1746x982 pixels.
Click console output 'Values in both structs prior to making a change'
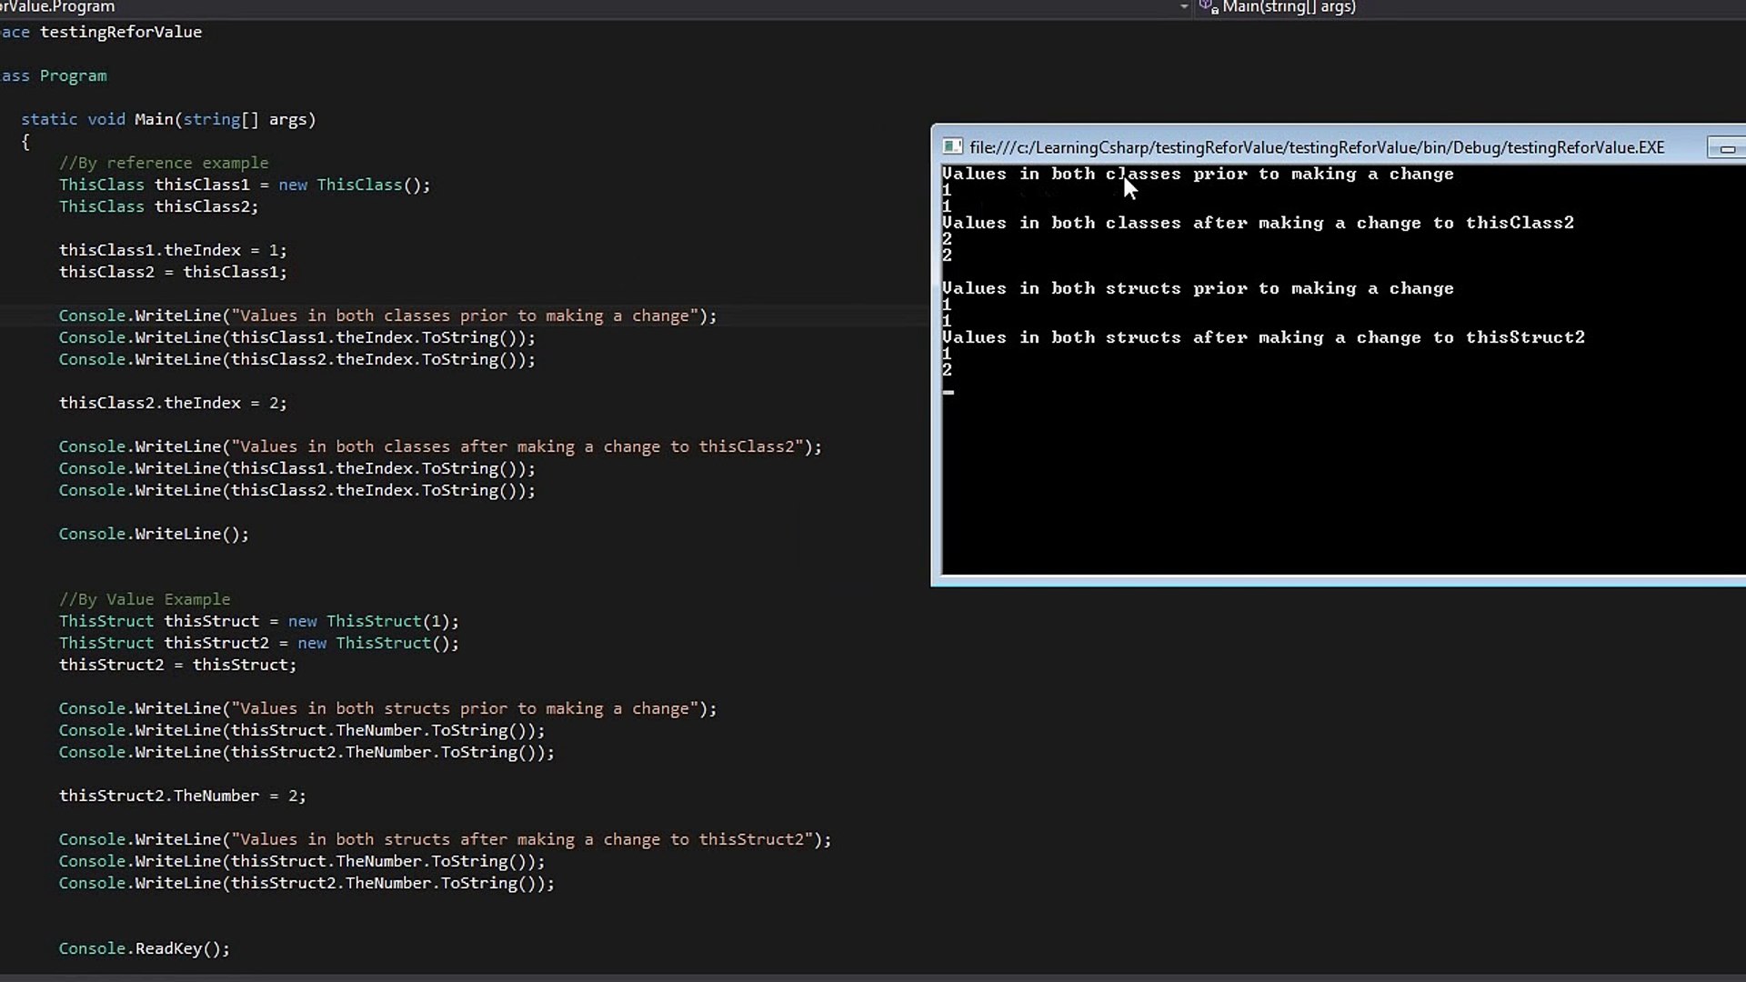pyautogui.click(x=1198, y=288)
